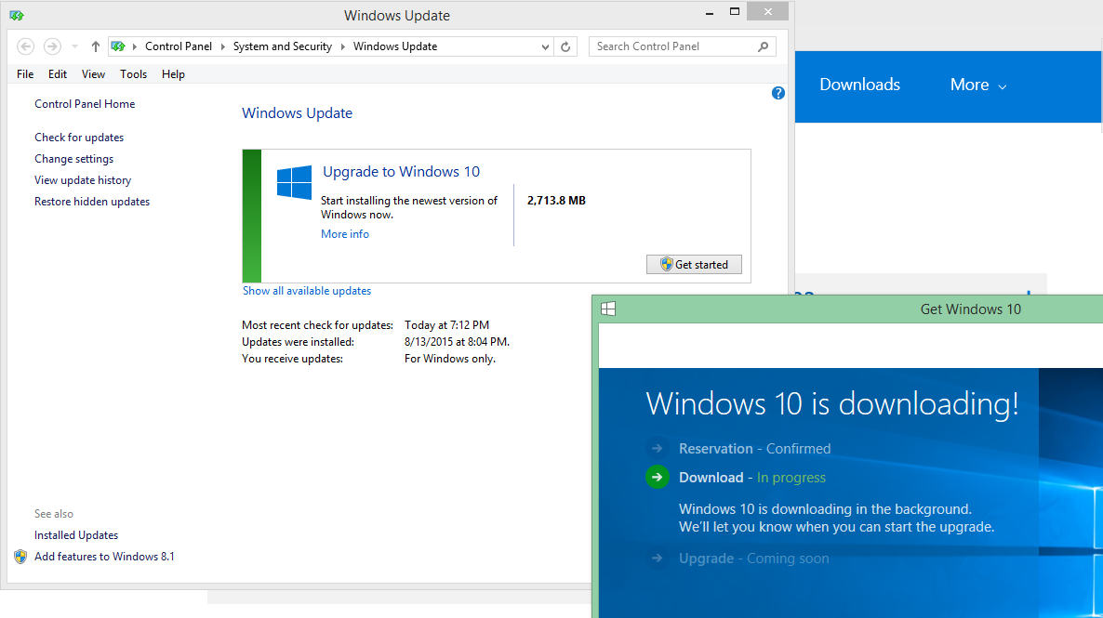Open the More info link

point(344,234)
